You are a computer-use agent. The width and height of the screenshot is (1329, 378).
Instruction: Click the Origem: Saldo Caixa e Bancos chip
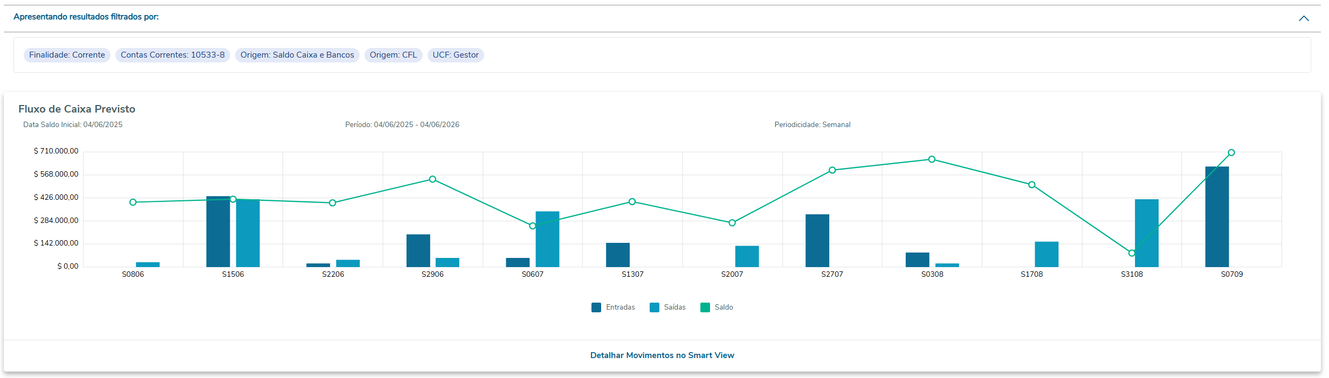[297, 55]
